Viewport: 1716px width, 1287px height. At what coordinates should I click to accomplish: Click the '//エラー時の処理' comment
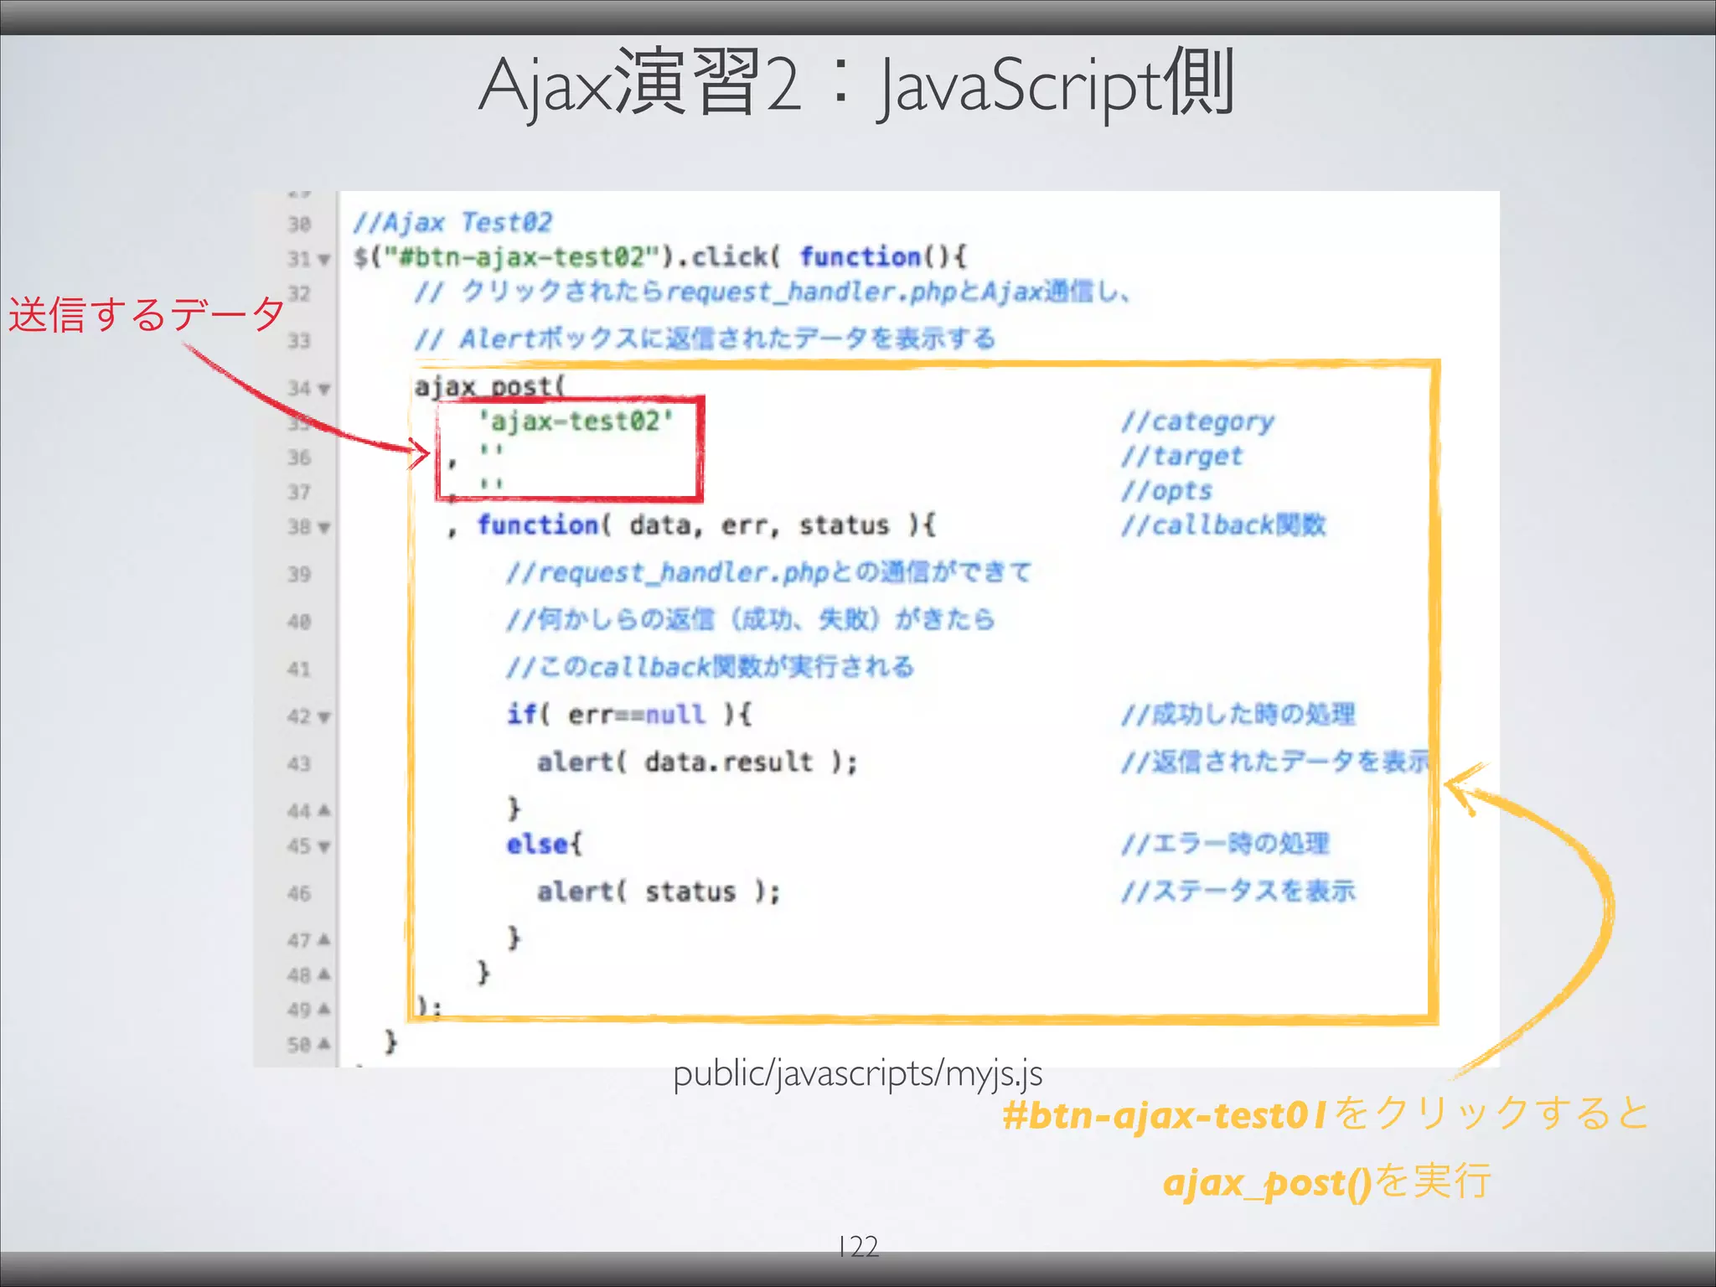[1225, 844]
